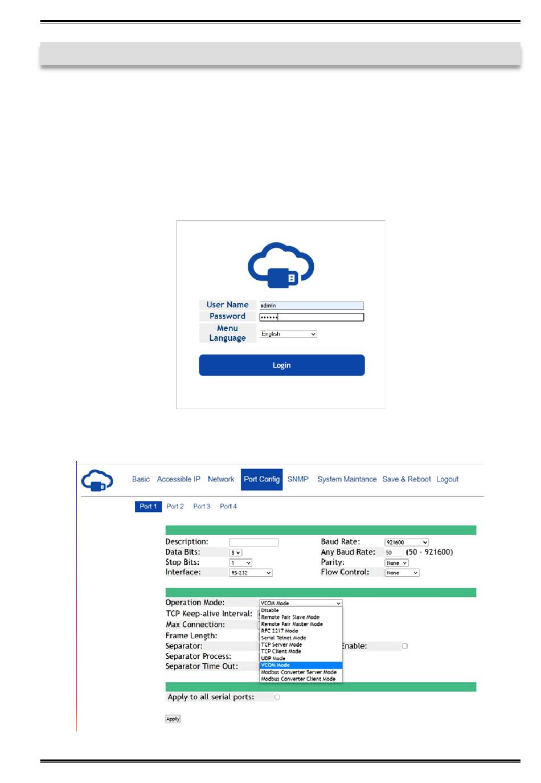Open the Menu Language dropdown
This screenshot has height=783, width=541.
coord(288,334)
